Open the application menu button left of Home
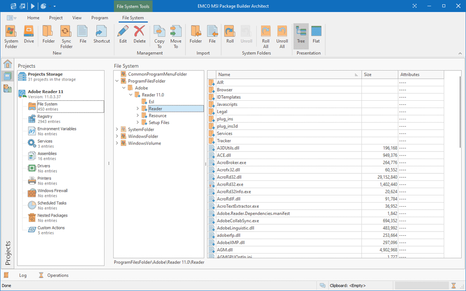The height and width of the screenshot is (291, 466). 11,18
